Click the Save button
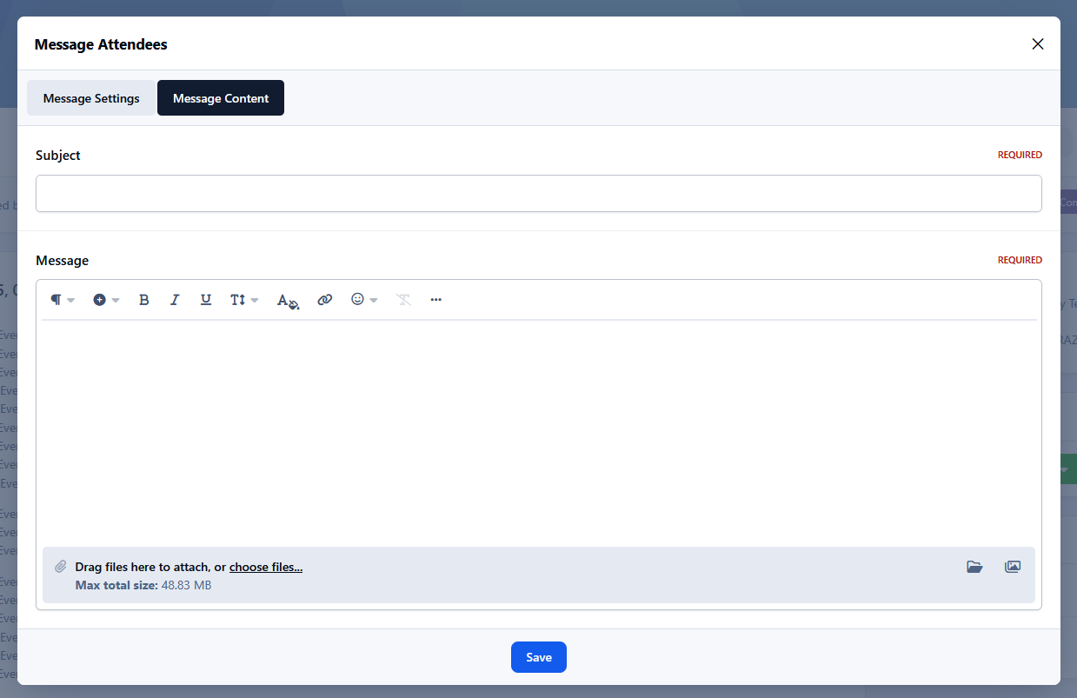 (539, 657)
